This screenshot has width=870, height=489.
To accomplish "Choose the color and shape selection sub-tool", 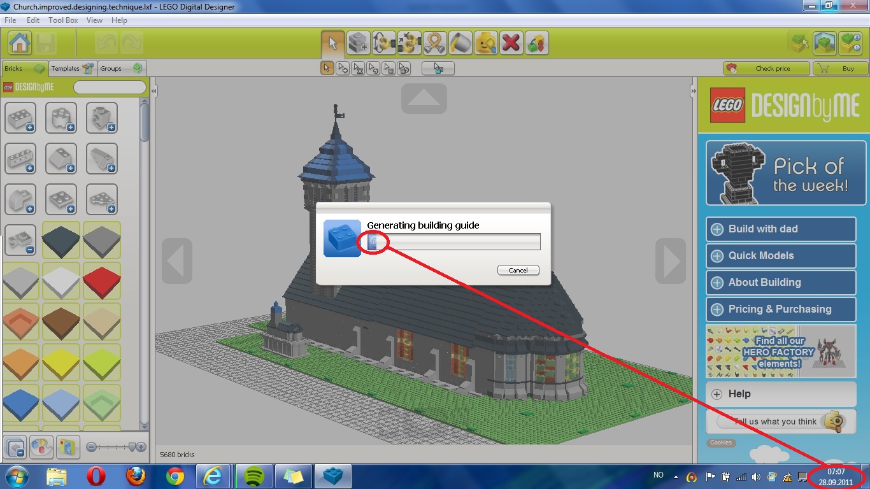I will [x=404, y=68].
